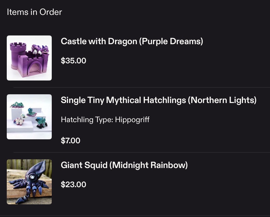Click the Castle with Dragon (Purple Dreams) title
Viewport: 270px width, 217px height.
(132, 41)
